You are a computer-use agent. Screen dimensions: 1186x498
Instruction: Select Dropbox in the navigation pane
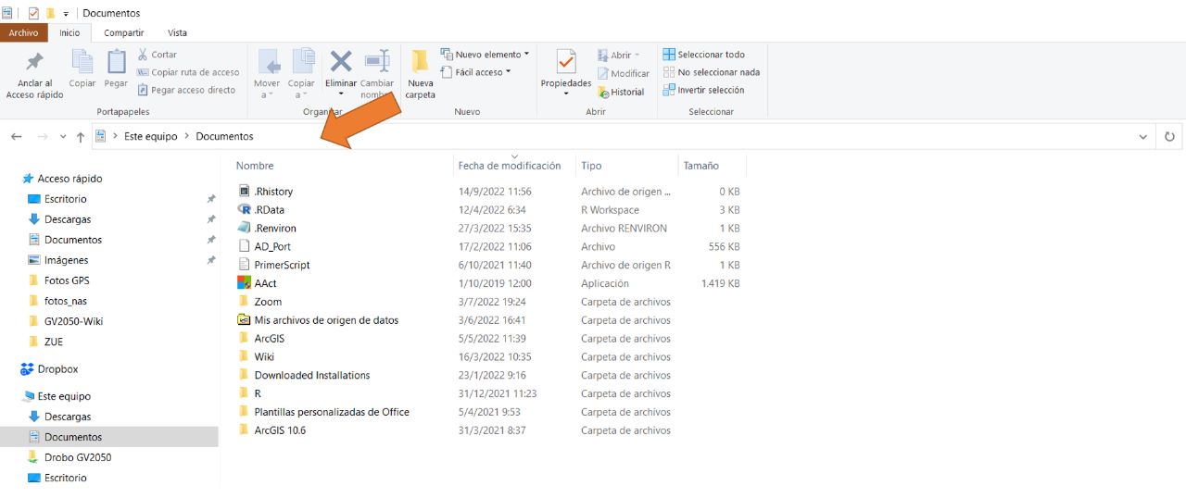pyautogui.click(x=57, y=369)
